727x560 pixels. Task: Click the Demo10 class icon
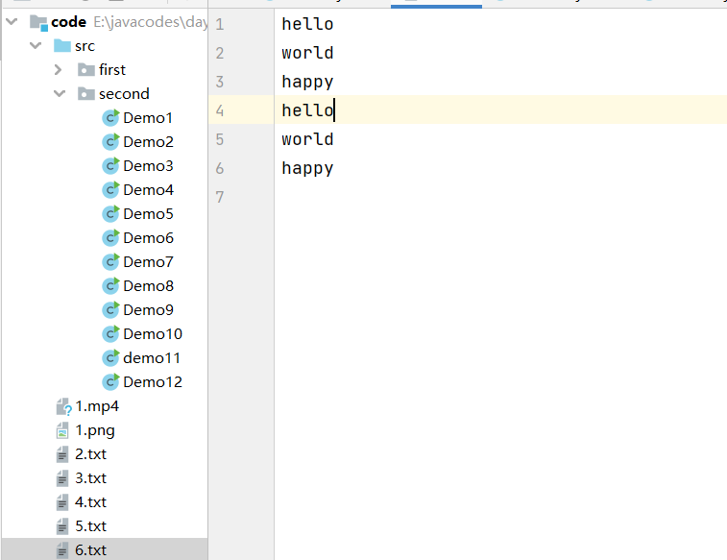pos(110,333)
